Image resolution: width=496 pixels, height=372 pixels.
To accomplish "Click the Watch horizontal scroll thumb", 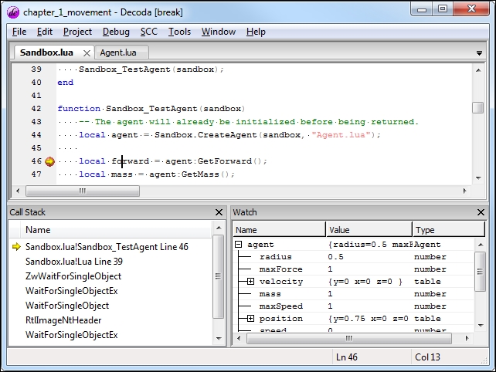I will pos(348,338).
